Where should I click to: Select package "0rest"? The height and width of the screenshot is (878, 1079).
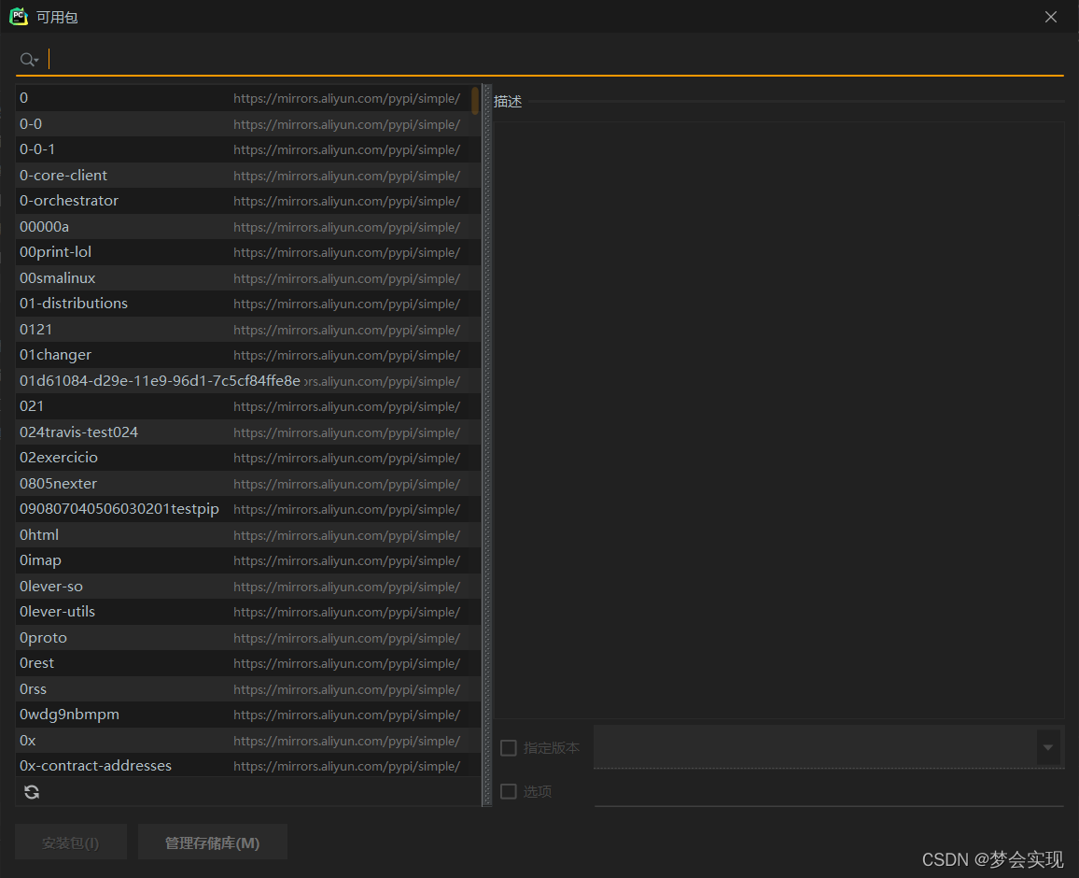point(247,664)
